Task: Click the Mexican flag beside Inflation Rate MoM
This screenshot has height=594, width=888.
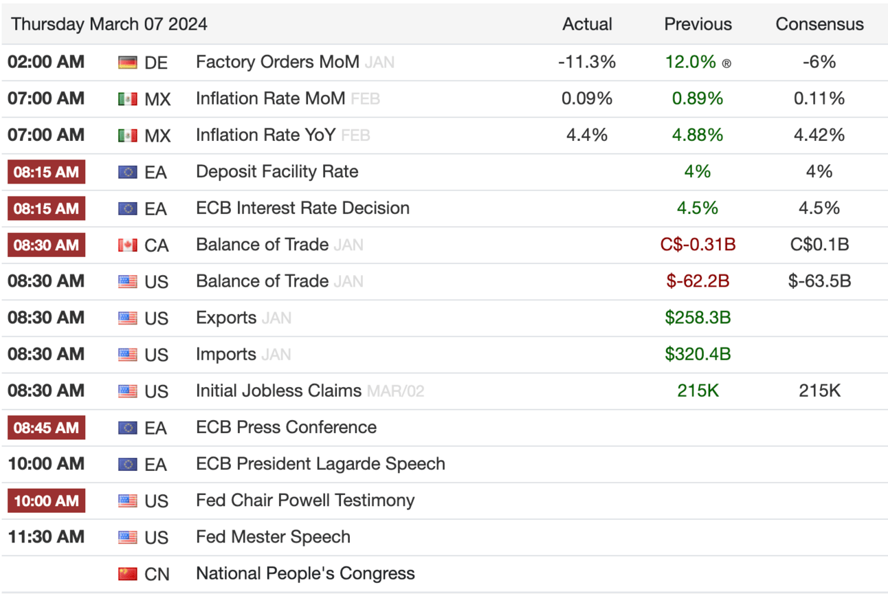Action: coord(127,99)
